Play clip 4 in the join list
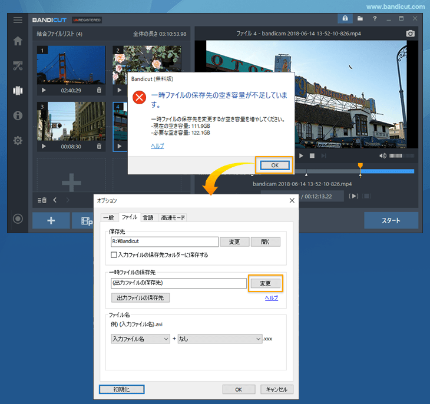The image size is (430, 404). 120,146
